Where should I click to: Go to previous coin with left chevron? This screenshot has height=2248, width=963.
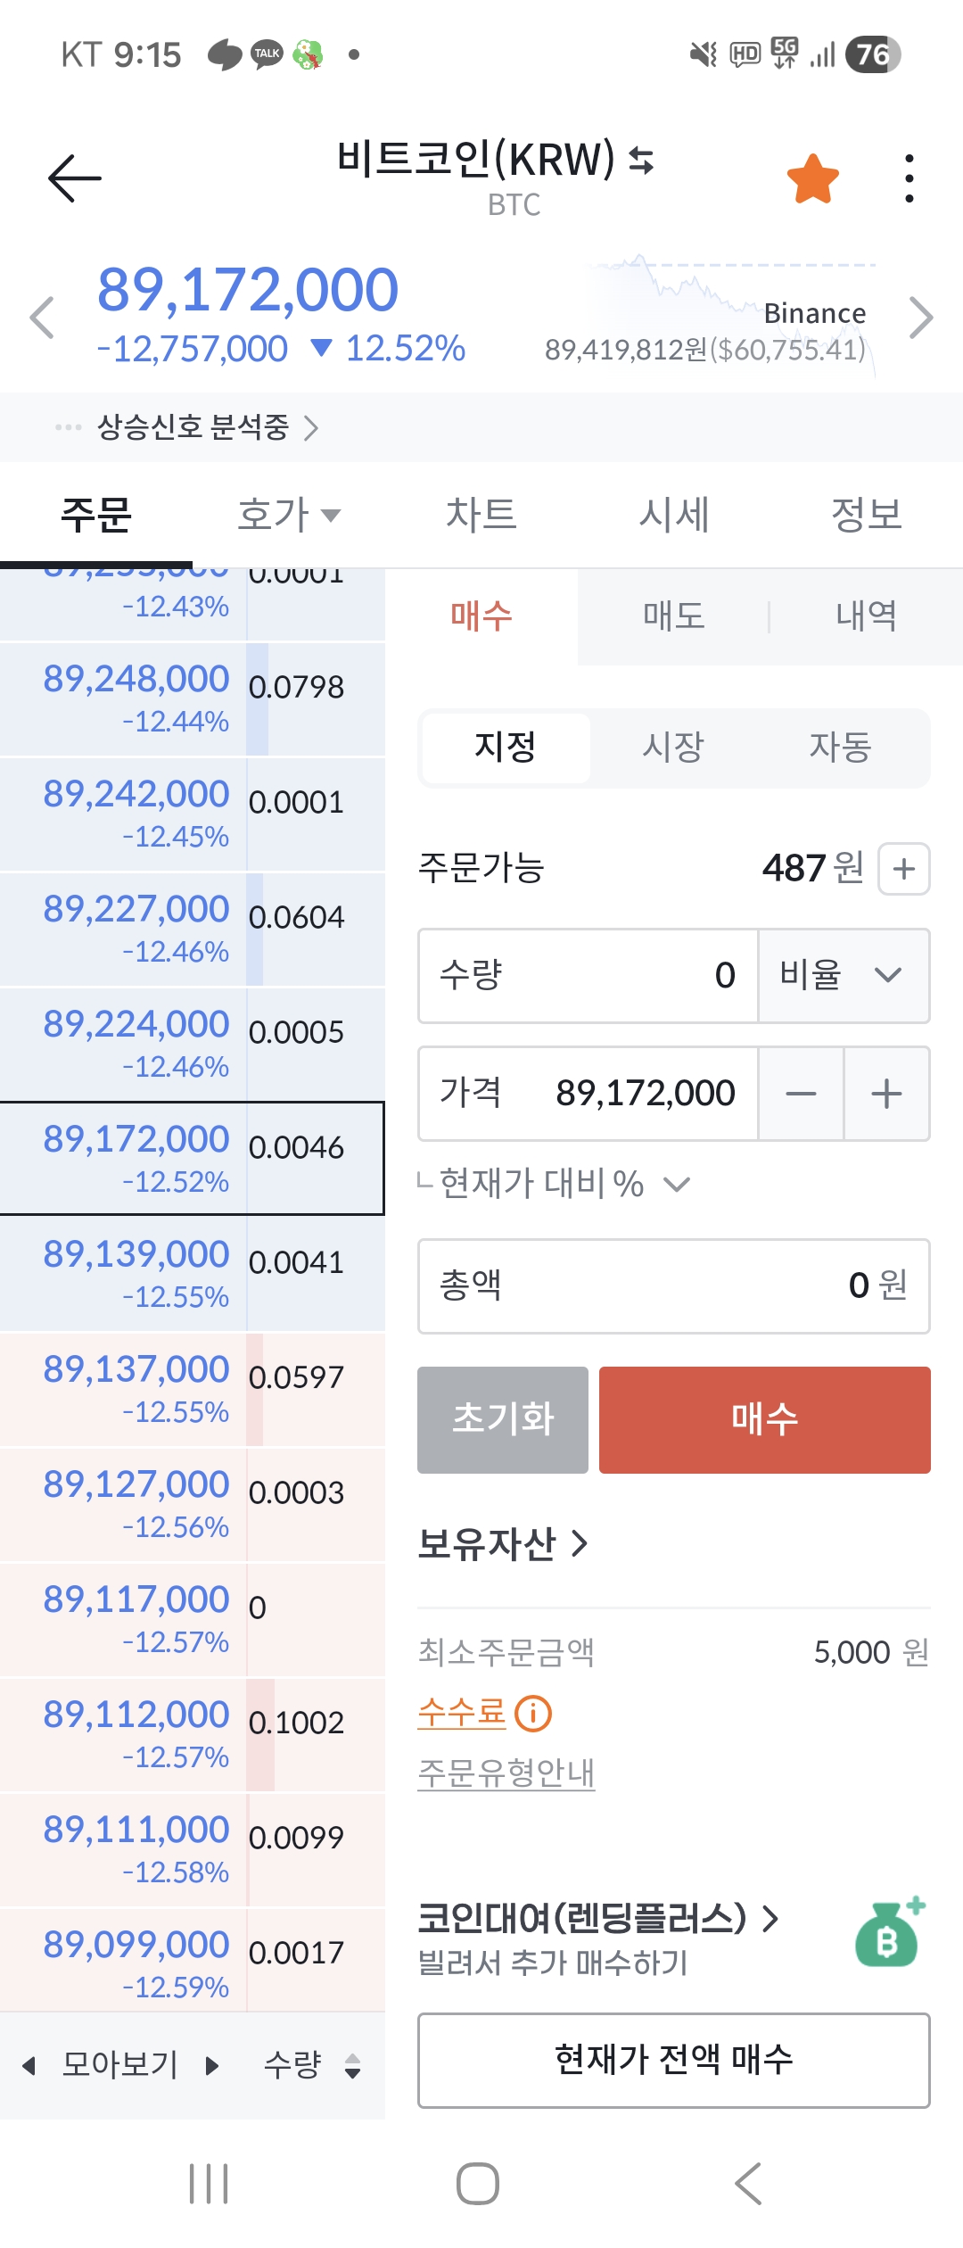point(42,318)
